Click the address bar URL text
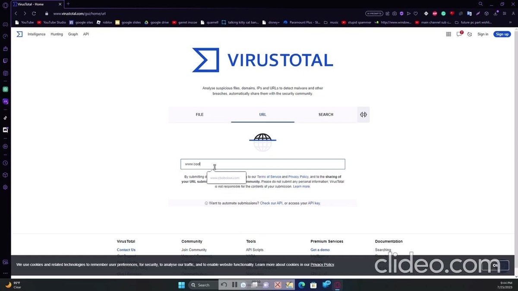518x291 pixels. click(79, 13)
